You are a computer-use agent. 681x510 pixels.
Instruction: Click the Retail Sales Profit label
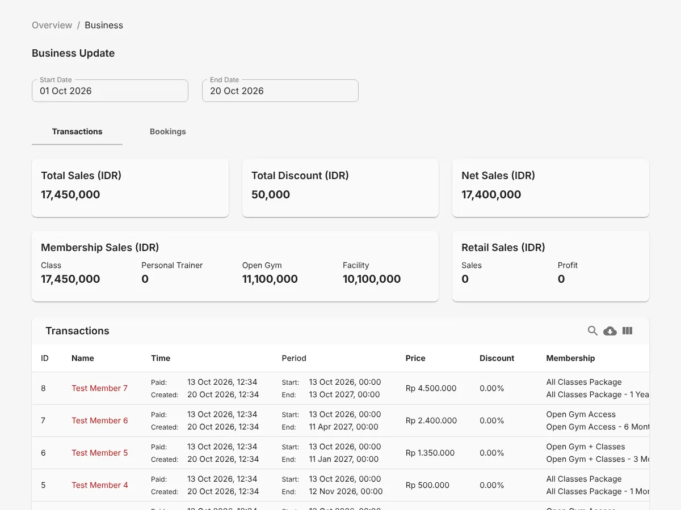point(567,265)
